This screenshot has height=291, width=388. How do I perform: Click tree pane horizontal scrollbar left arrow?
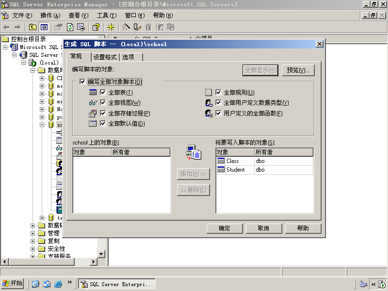4,261
